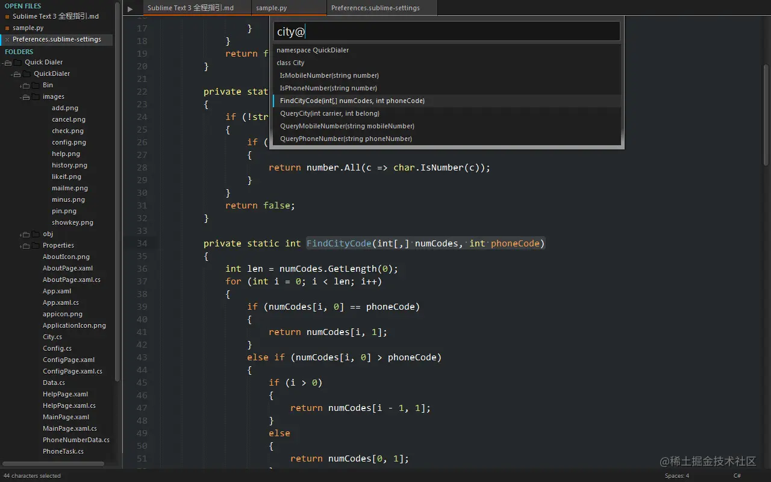Open minus.png in the sidebar
Viewport: 771px width, 482px height.
(x=68, y=199)
